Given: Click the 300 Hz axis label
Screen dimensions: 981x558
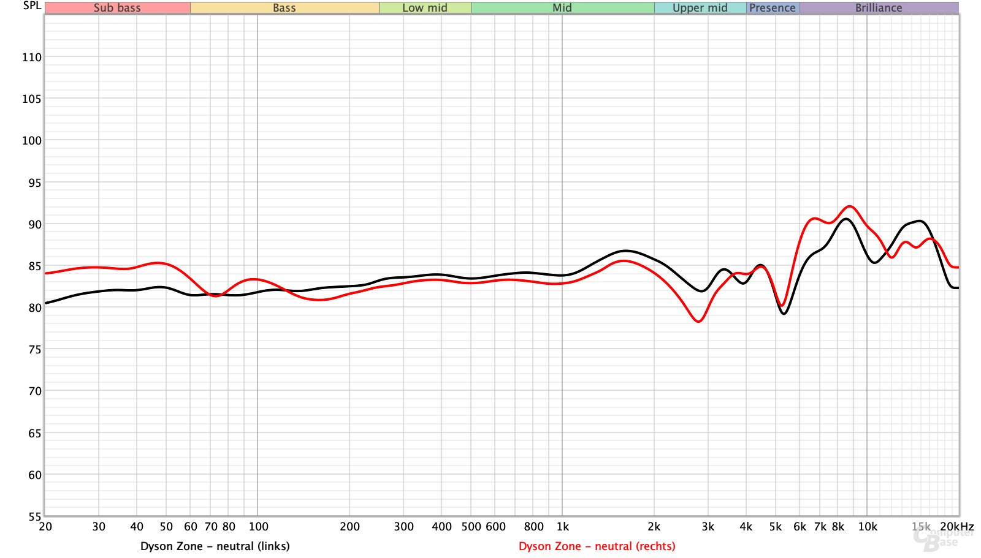Looking at the screenshot, I should [x=403, y=526].
